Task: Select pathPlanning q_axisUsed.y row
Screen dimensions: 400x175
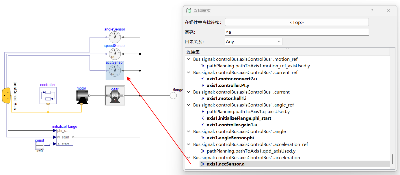Action: tap(248, 112)
